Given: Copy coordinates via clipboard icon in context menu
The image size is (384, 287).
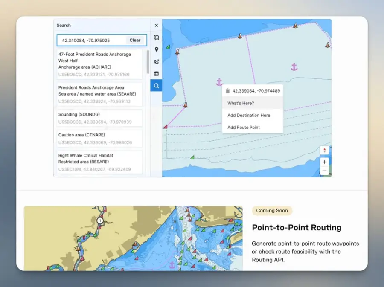Looking at the screenshot, I should click(x=227, y=91).
